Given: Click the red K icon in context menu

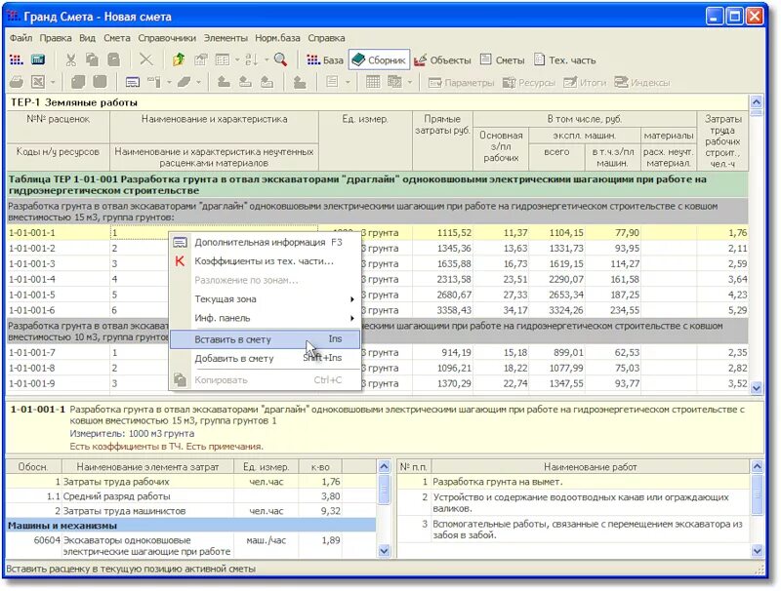Looking at the screenshot, I should point(180,261).
